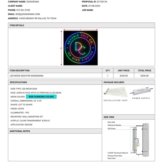Click the phone number 972-361-0700
The image size is (163, 163).
[x=23, y=10]
